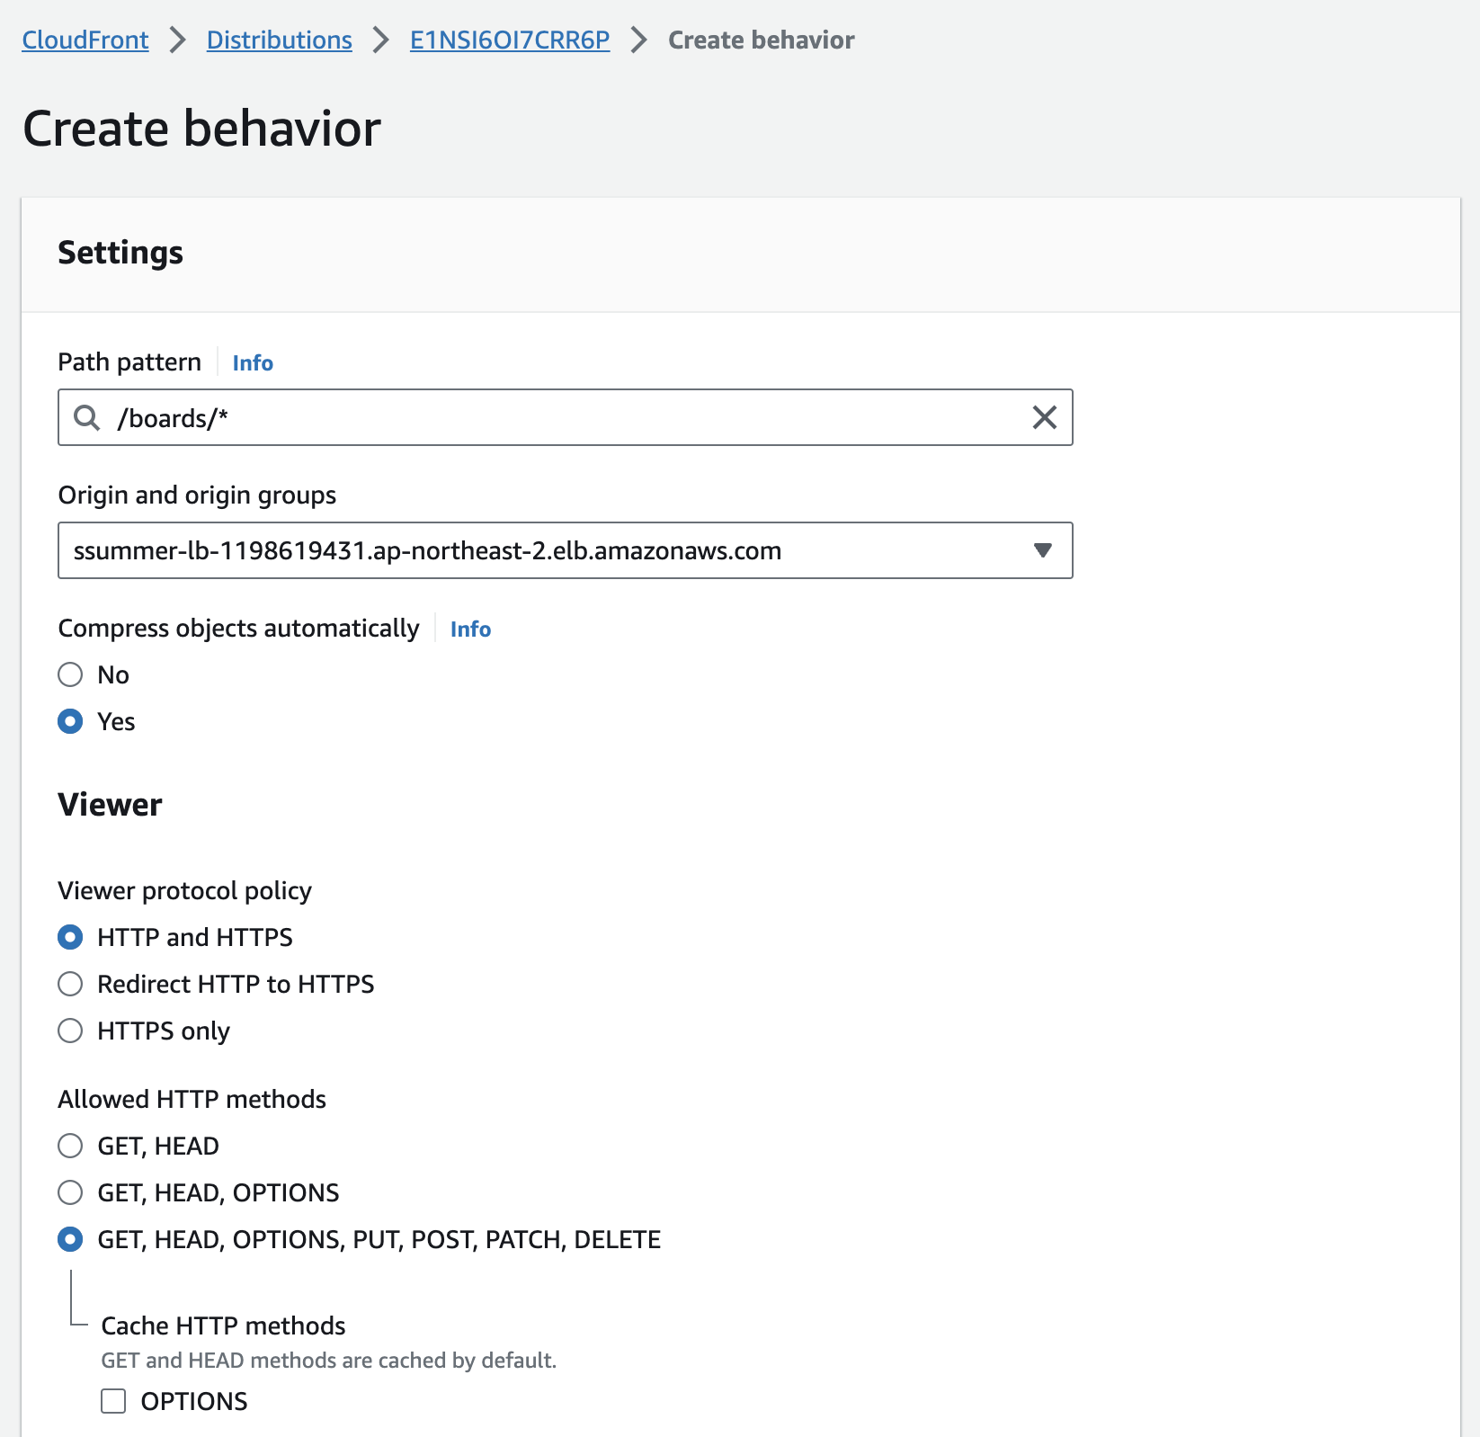Choose HTTP and HTTPS viewer protocol policy
Image resolution: width=1480 pixels, height=1437 pixels.
[70, 937]
